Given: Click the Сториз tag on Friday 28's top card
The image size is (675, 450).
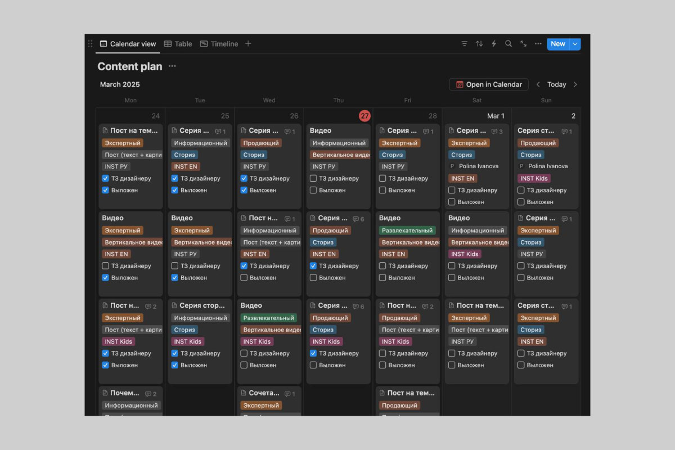Looking at the screenshot, I should pos(392,155).
